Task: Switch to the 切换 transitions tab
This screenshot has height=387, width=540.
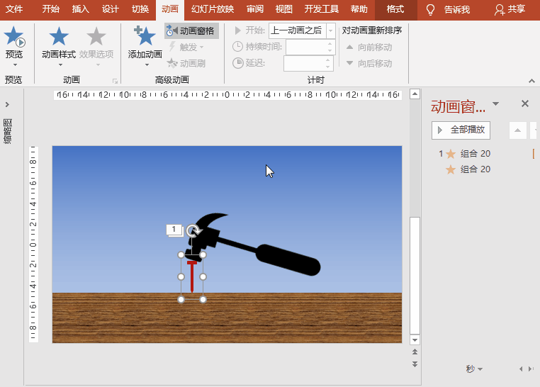Action: [x=140, y=9]
